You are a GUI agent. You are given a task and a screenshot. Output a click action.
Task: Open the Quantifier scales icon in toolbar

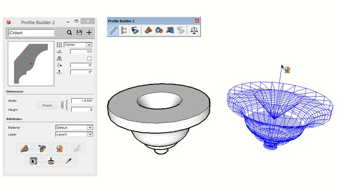[x=194, y=30]
